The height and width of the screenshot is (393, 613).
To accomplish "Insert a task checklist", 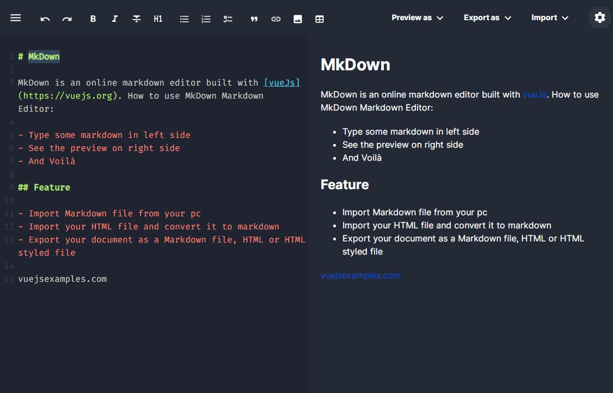I will click(x=228, y=19).
